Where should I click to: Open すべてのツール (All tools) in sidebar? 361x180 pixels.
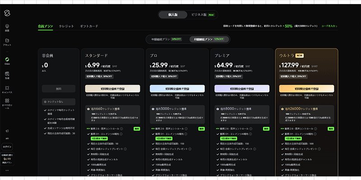[x=7, y=104]
